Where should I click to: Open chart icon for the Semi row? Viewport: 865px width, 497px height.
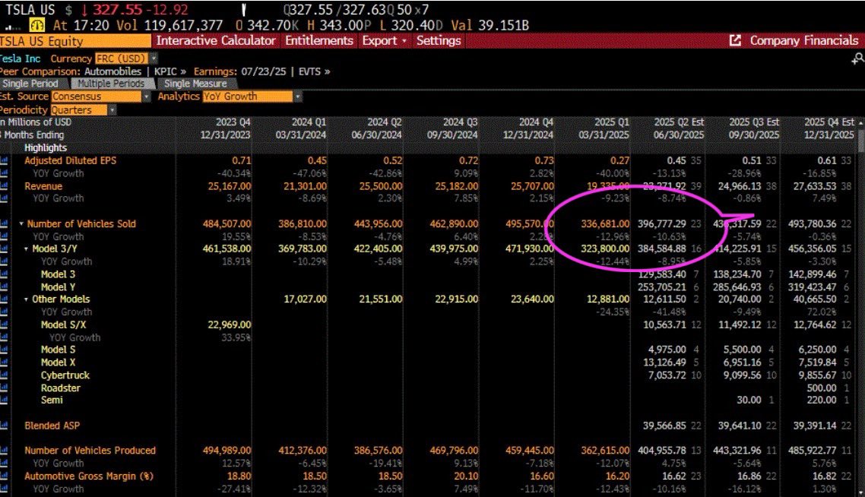click(x=5, y=400)
